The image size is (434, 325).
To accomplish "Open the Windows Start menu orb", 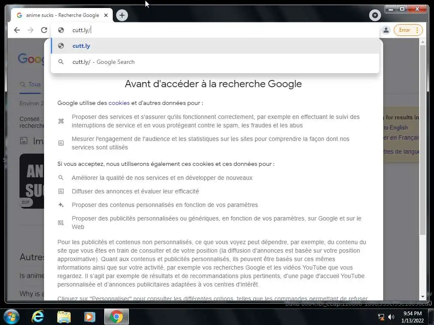I will [11, 317].
